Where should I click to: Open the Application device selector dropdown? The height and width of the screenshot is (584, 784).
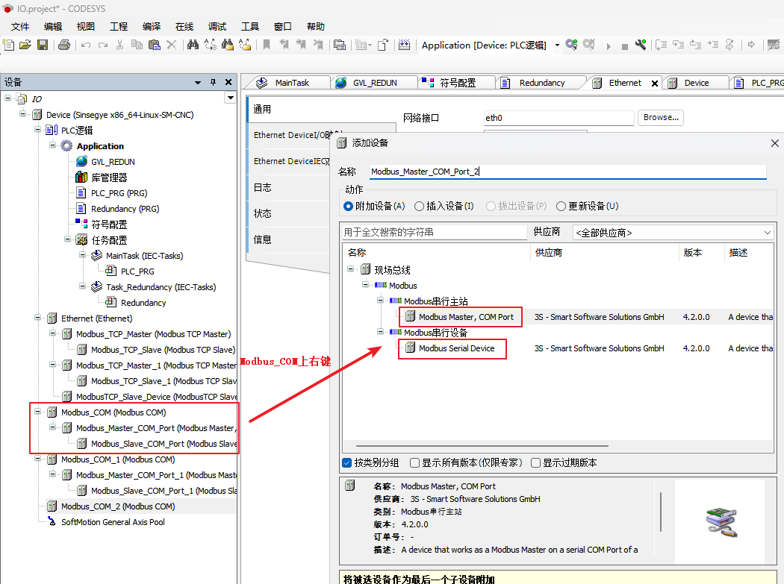tap(557, 45)
